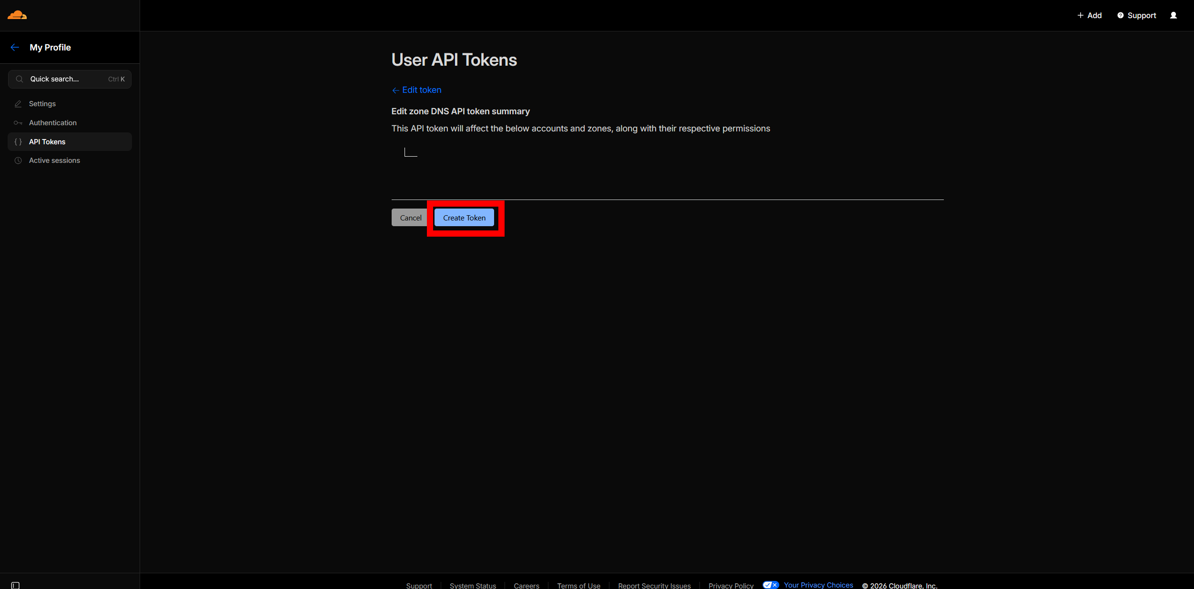Focus the Quick search input field
The image size is (1194, 589).
point(67,79)
